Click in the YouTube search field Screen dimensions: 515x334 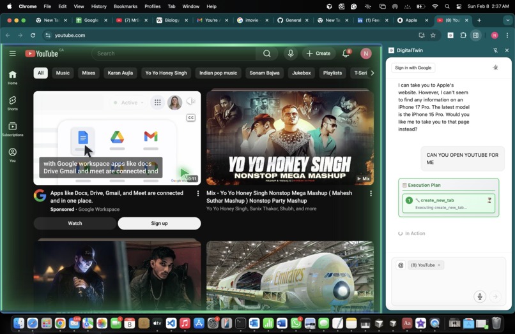[174, 54]
